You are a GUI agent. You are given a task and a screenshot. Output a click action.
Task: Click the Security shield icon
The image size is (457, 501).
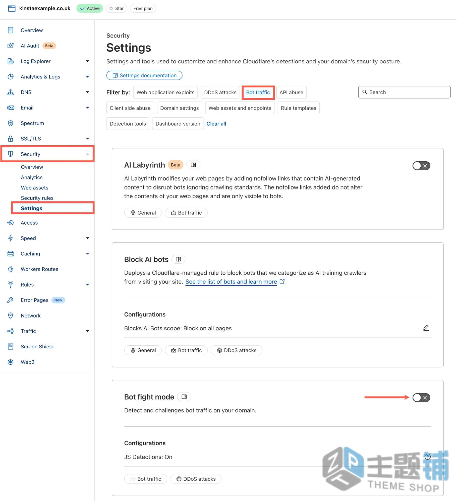(x=11, y=154)
